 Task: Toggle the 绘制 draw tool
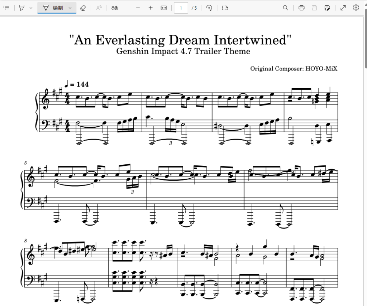tap(53, 8)
